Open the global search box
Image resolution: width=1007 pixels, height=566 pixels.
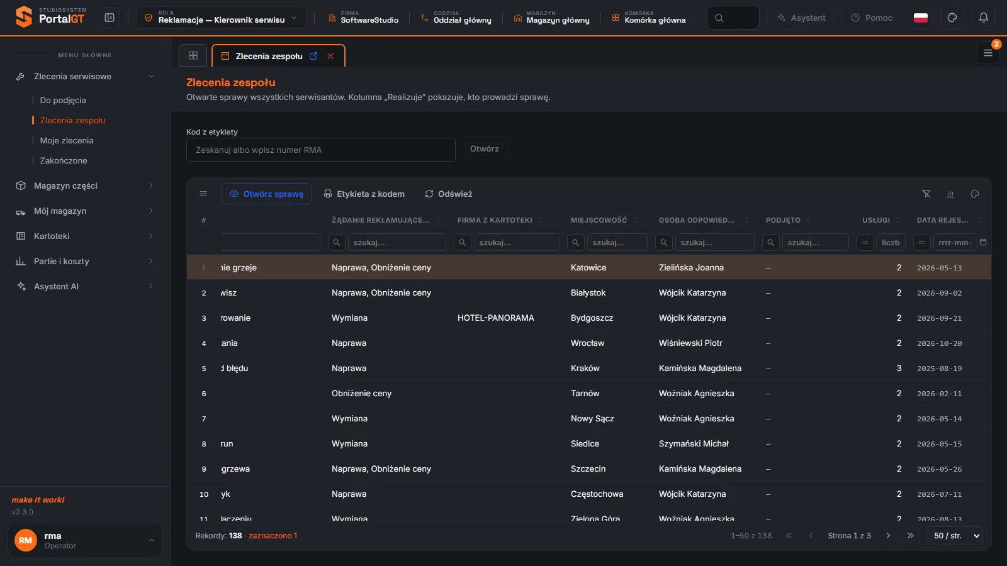pyautogui.click(x=733, y=18)
